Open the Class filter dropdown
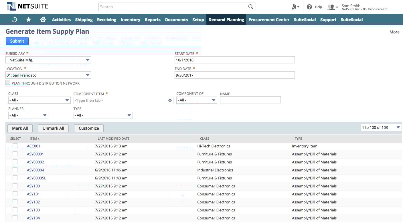The width and height of the screenshot is (403, 222). tap(39, 100)
